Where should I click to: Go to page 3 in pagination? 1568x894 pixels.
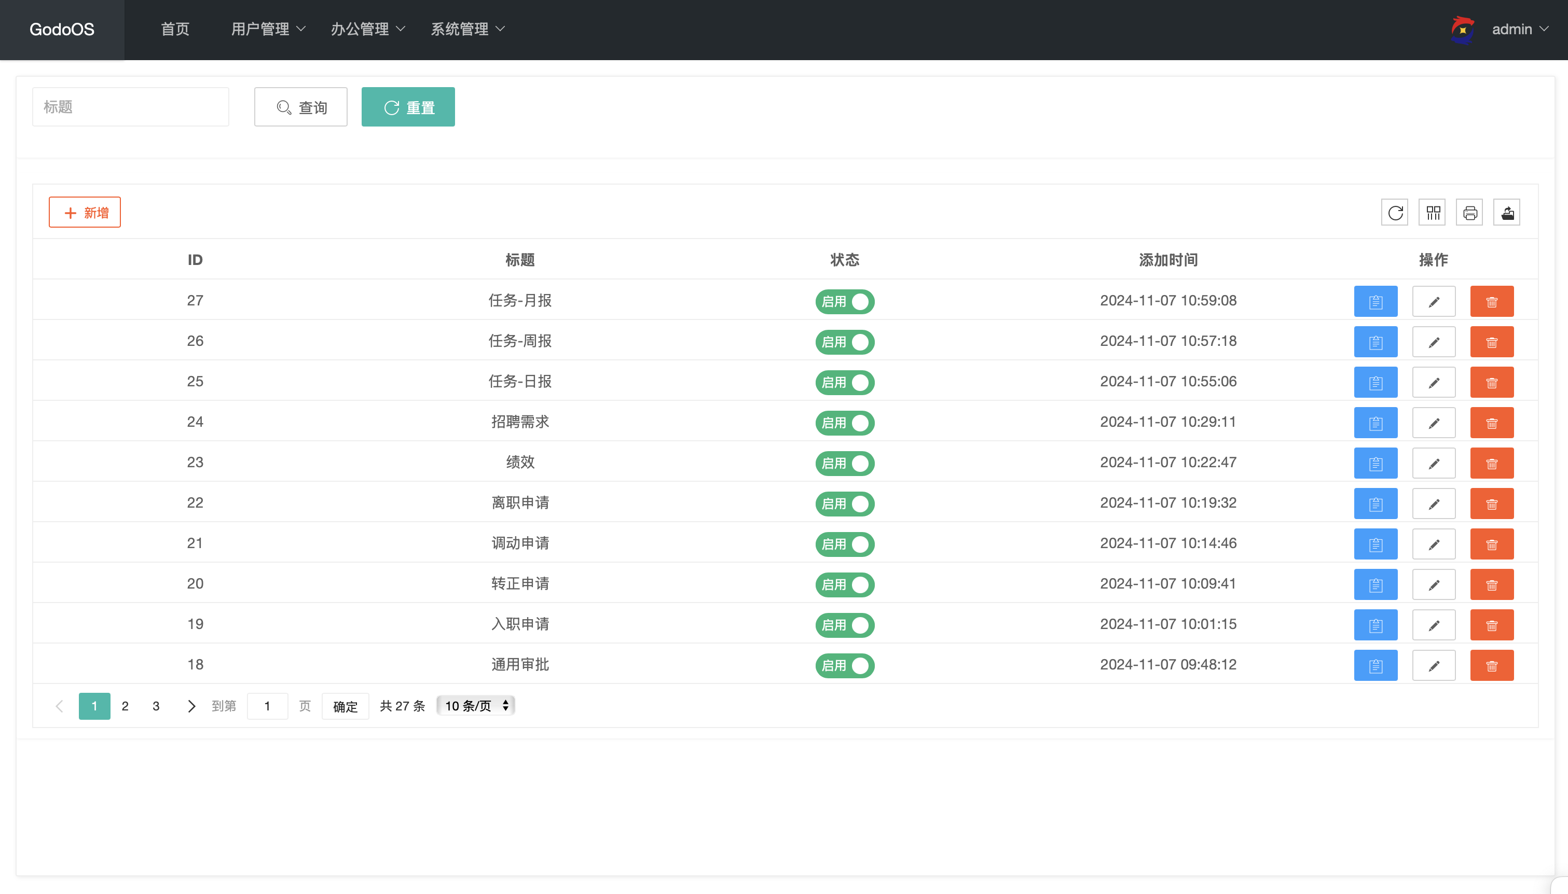[156, 705]
